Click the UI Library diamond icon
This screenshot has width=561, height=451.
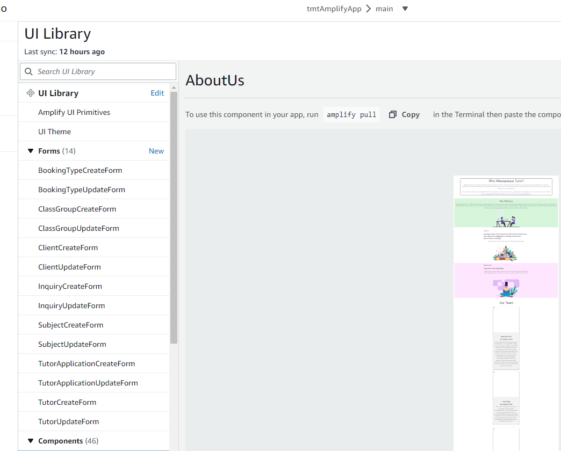[31, 92]
